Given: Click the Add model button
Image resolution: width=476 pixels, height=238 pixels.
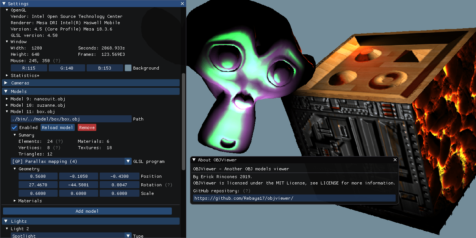Looking at the screenshot, I should pos(87,211).
